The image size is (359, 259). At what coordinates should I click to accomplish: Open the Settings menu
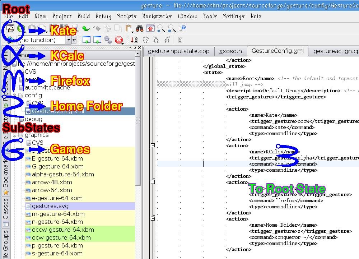pyautogui.click(x=234, y=16)
